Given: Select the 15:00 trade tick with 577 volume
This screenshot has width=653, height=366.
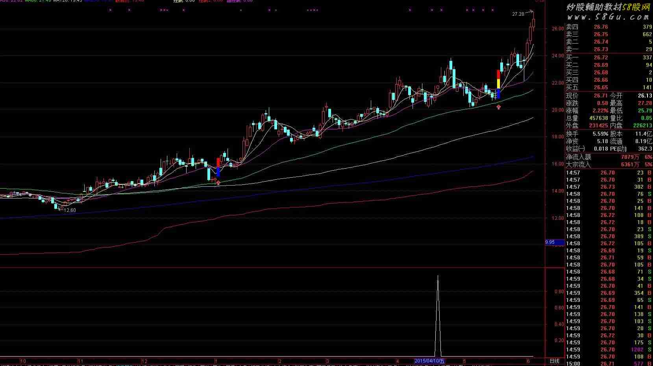Looking at the screenshot, I should (x=609, y=364).
